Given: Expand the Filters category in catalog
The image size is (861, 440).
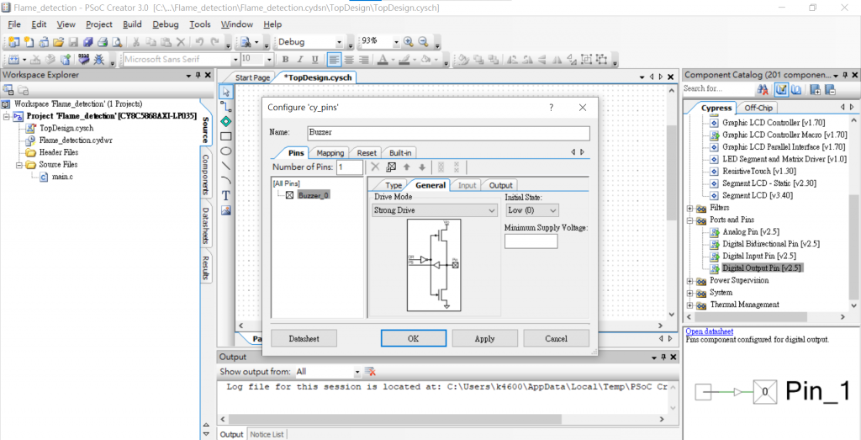Looking at the screenshot, I should click(x=689, y=208).
